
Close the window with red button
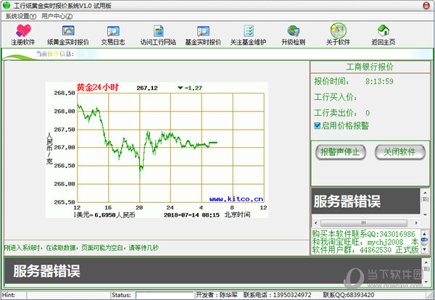coord(426,6)
